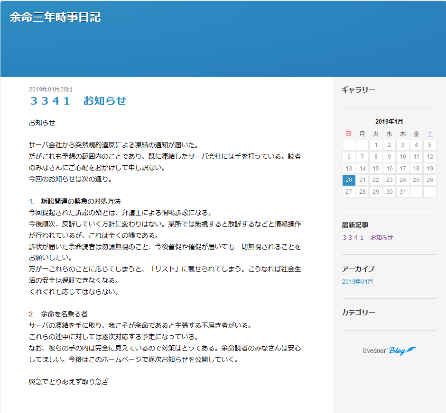Image resolution: width=446 pixels, height=413 pixels.
Task: Click calendar day 26
Action: pyautogui.click(x=430, y=180)
